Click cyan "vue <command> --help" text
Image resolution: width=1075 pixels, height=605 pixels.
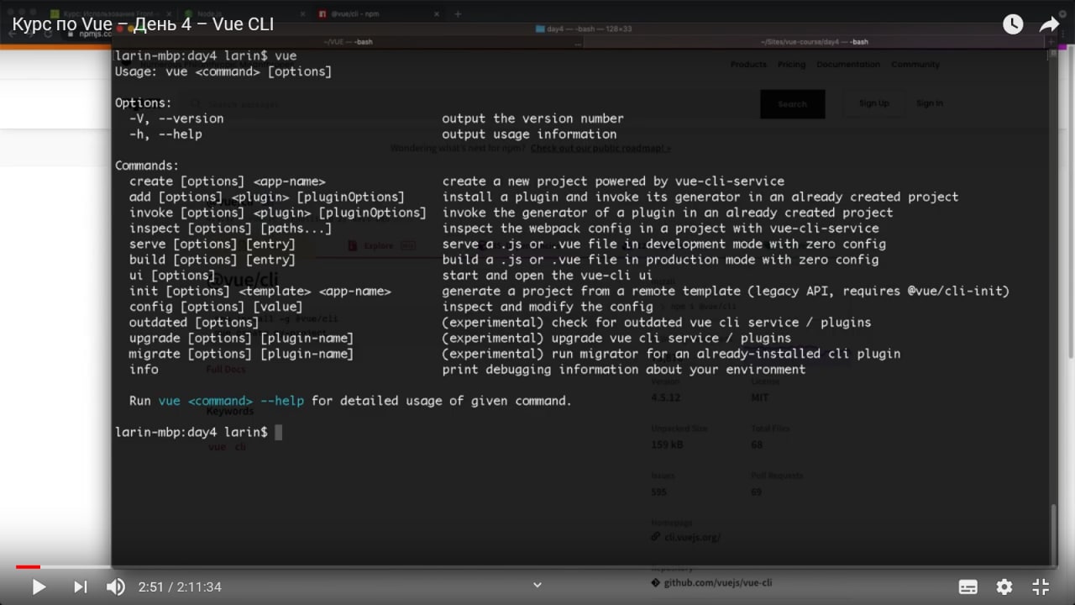[x=231, y=401]
